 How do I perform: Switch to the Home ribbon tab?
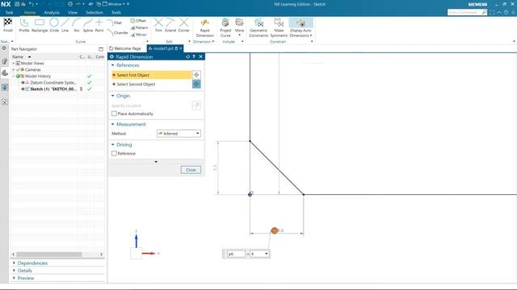(30, 13)
